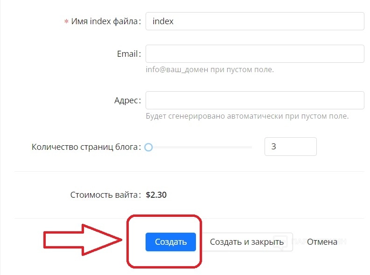Click the Создать и закрыть button

coord(247,242)
